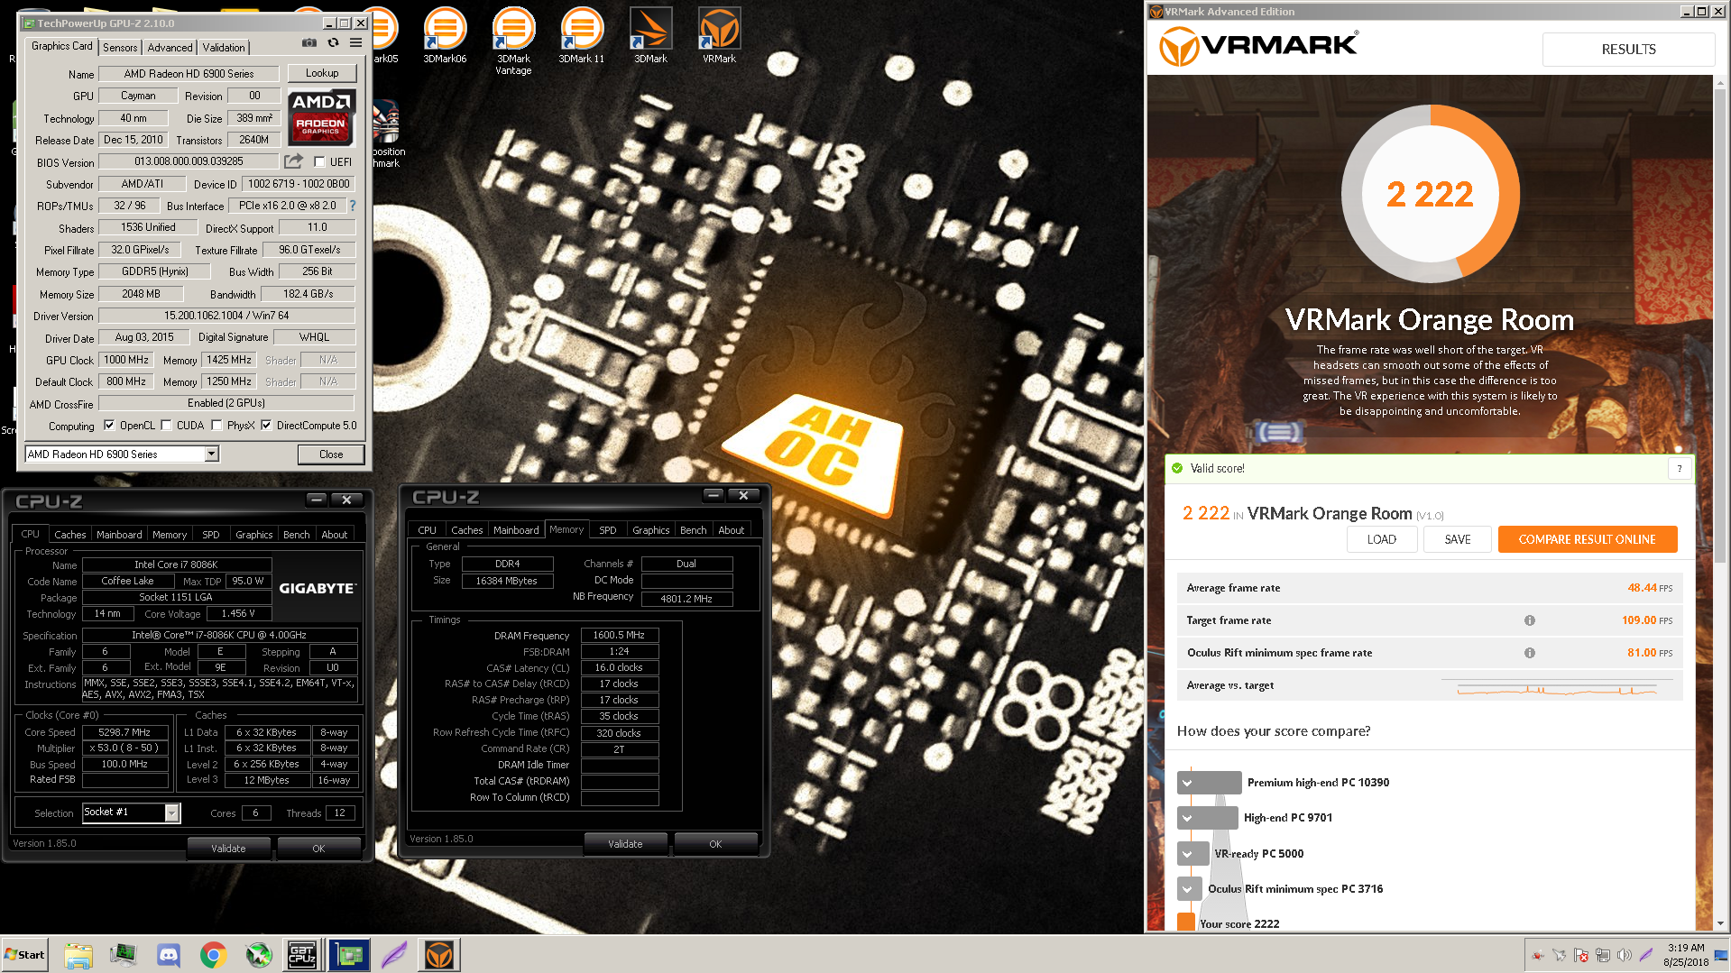Click the taskbar clock showing 3:19 AM
The image size is (1731, 973).
coord(1685,955)
